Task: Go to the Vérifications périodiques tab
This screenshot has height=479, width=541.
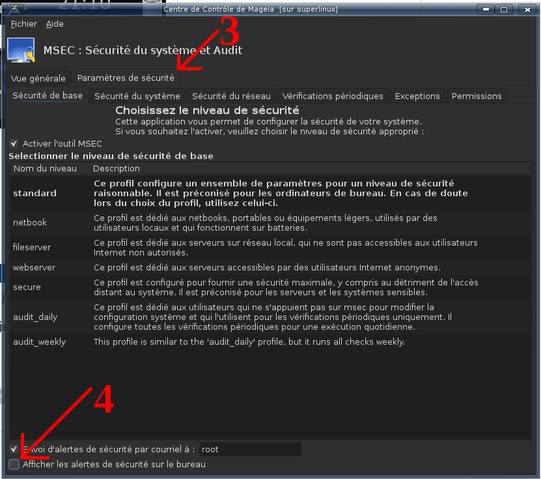Action: click(333, 96)
